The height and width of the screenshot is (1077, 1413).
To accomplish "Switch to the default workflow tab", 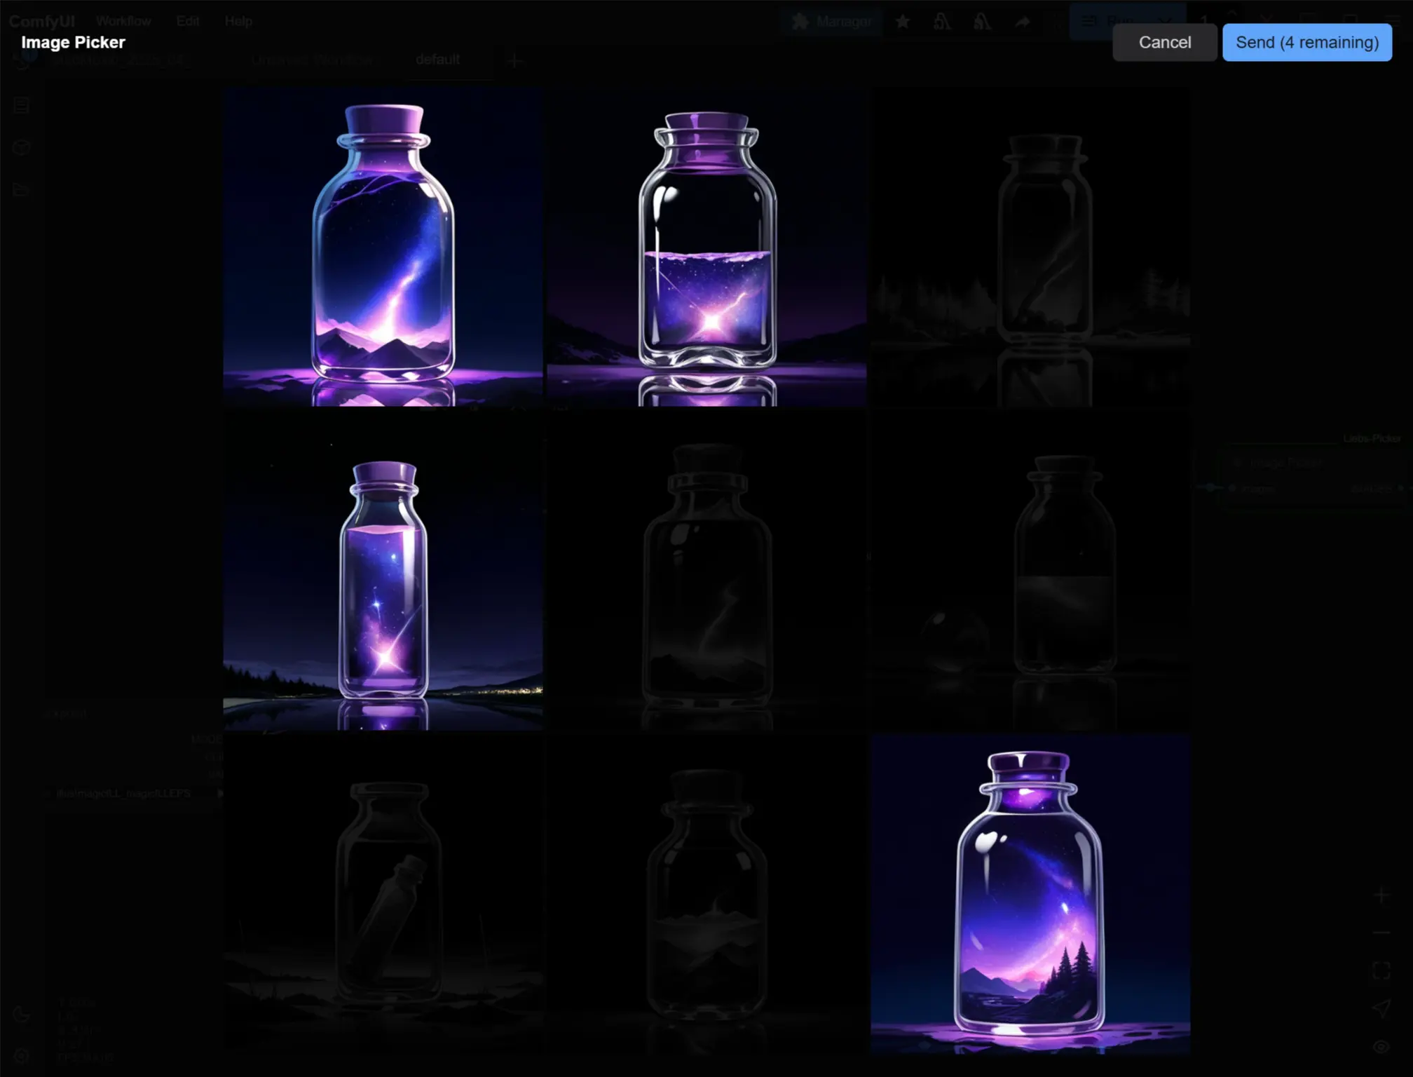I will click(x=437, y=60).
